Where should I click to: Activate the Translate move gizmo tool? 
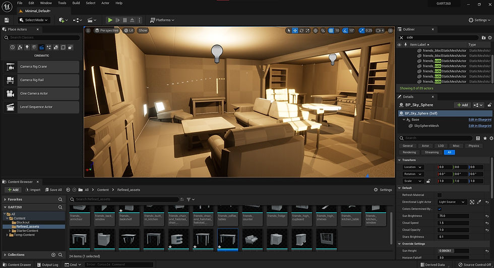295,31
